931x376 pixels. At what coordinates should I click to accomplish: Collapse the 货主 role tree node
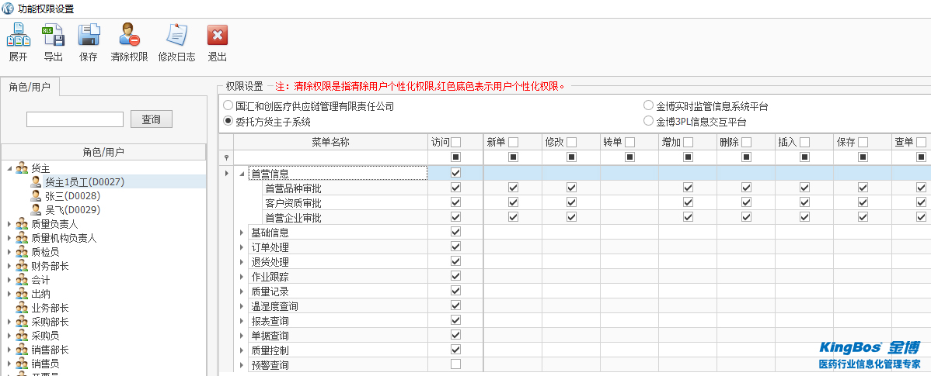coord(9,168)
